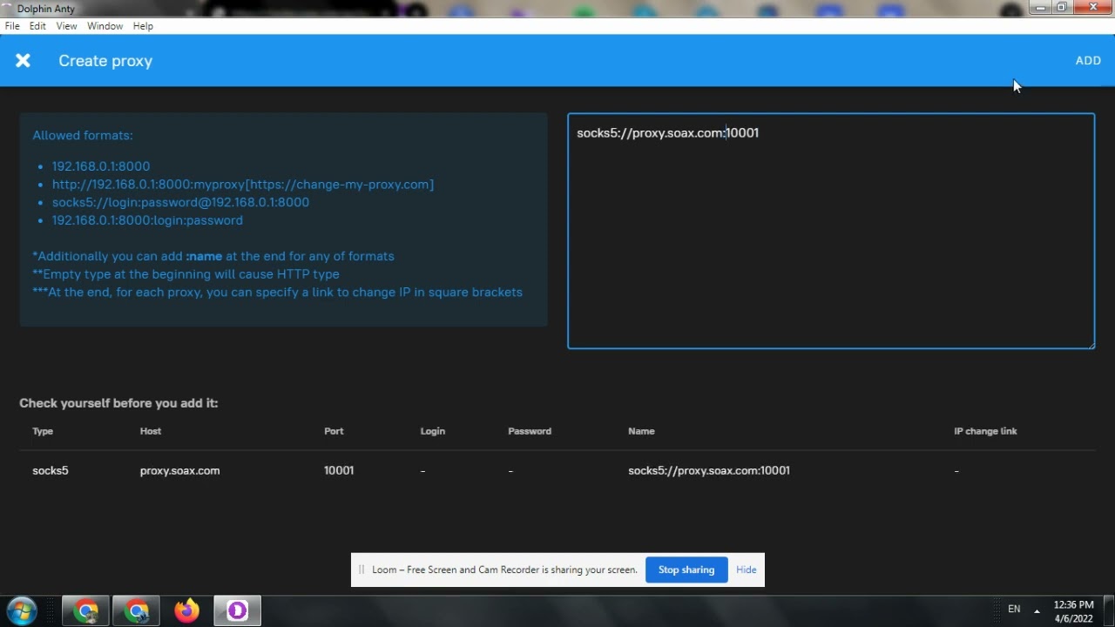Click Stop sharing in Loom bar

686,570
